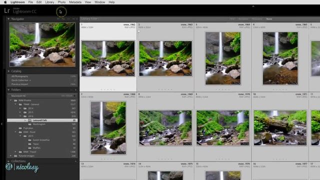Click the RAW - Travel folder icon
Image resolution: width=320 pixels, height=180 pixels.
20,152
